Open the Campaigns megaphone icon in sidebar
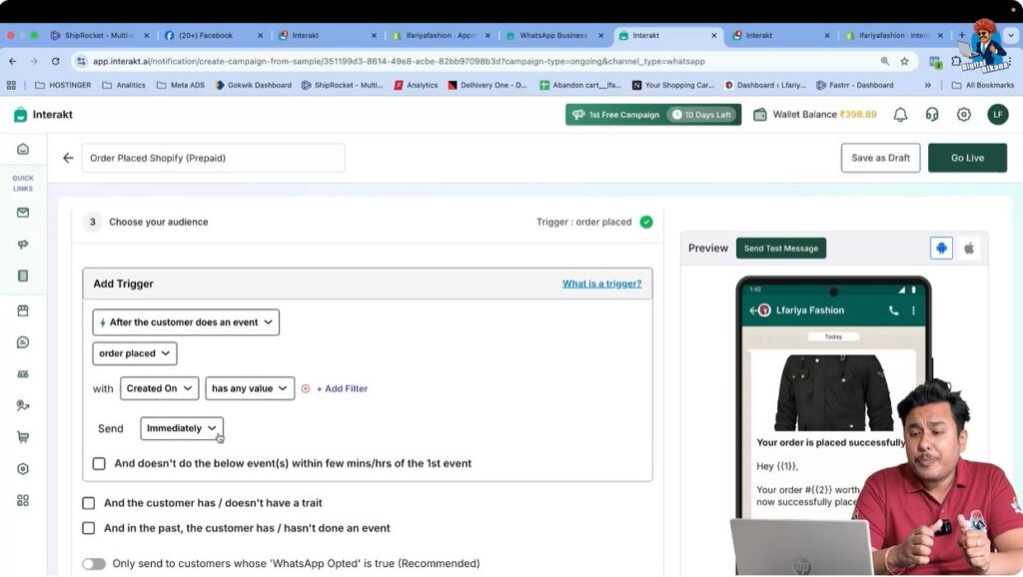Screen dimensions: 1023x577 click(23, 244)
